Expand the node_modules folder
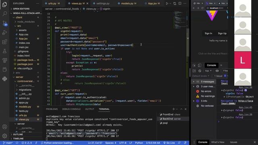 (x=26, y=21)
